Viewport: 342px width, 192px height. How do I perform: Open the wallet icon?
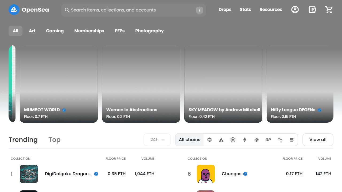pyautogui.click(x=312, y=10)
